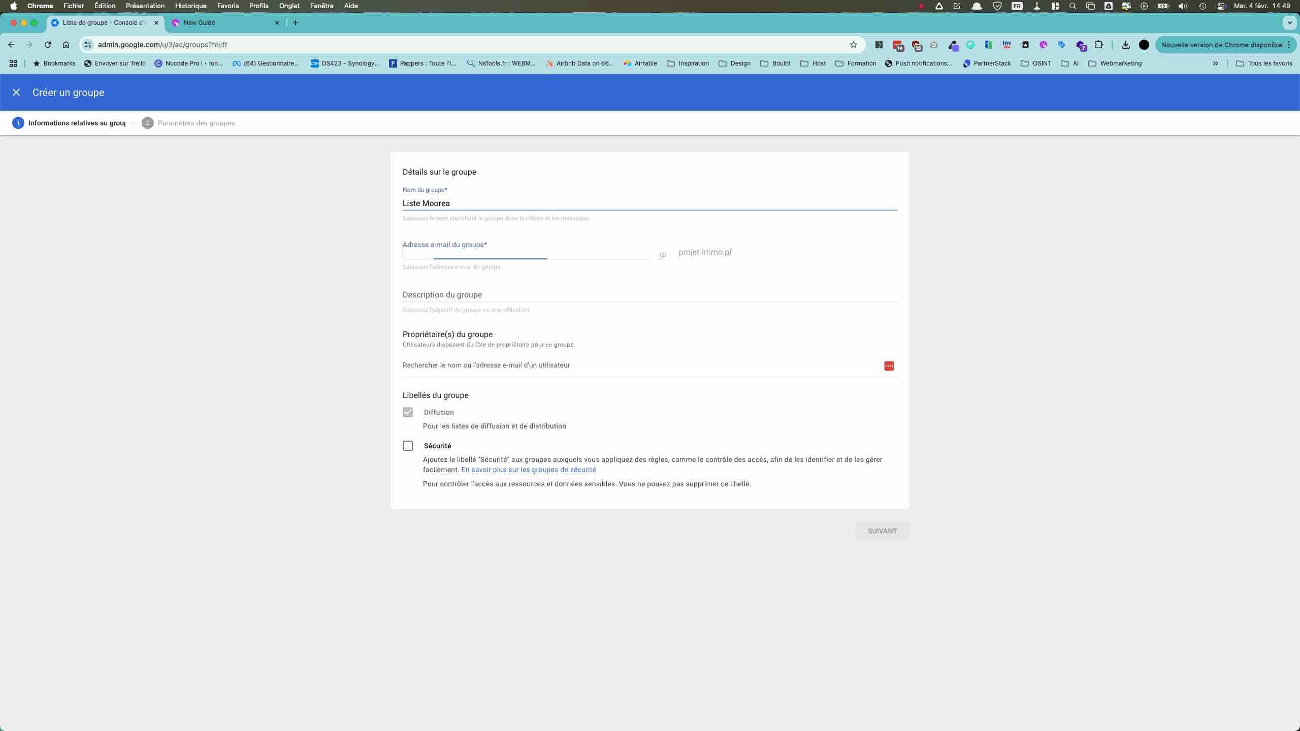Open the Chrome home page icon
This screenshot has height=731, width=1300.
coord(66,45)
